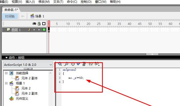The height and width of the screenshot is (106, 180).
Task: Click the pencil icon on 图层 1
Action: coord(29,30)
